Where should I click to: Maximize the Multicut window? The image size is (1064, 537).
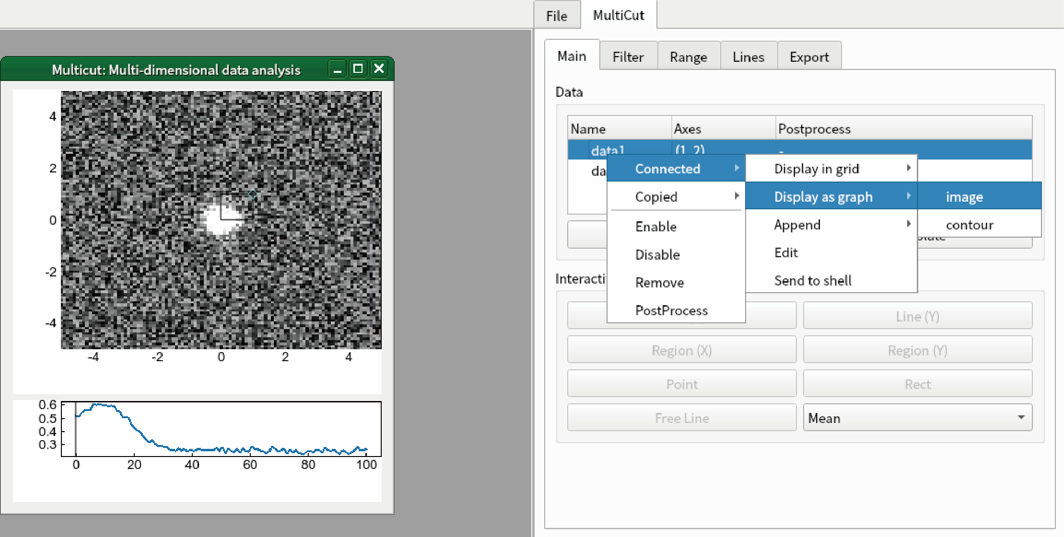pyautogui.click(x=358, y=69)
